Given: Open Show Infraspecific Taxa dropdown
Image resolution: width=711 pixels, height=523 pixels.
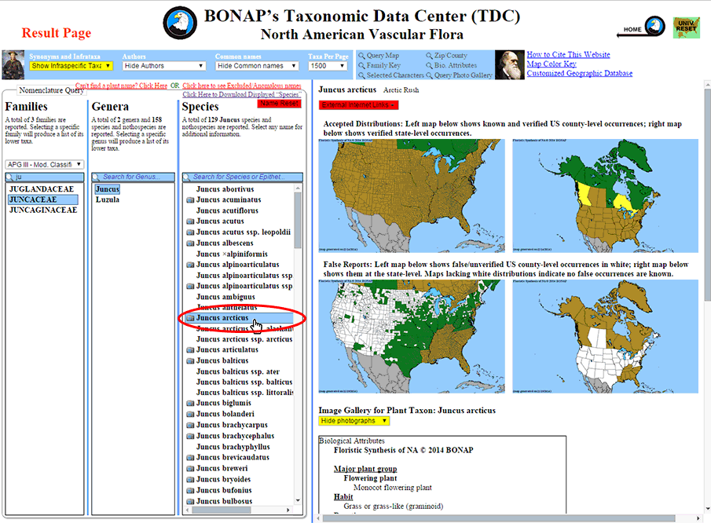Looking at the screenshot, I should (x=71, y=66).
